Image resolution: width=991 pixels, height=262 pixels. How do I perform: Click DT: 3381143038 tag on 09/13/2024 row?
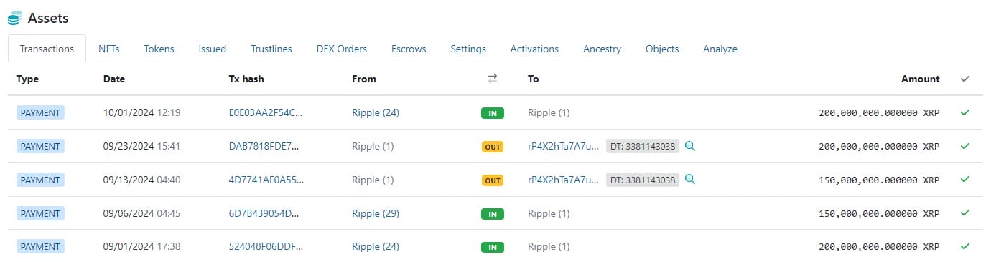643,180
